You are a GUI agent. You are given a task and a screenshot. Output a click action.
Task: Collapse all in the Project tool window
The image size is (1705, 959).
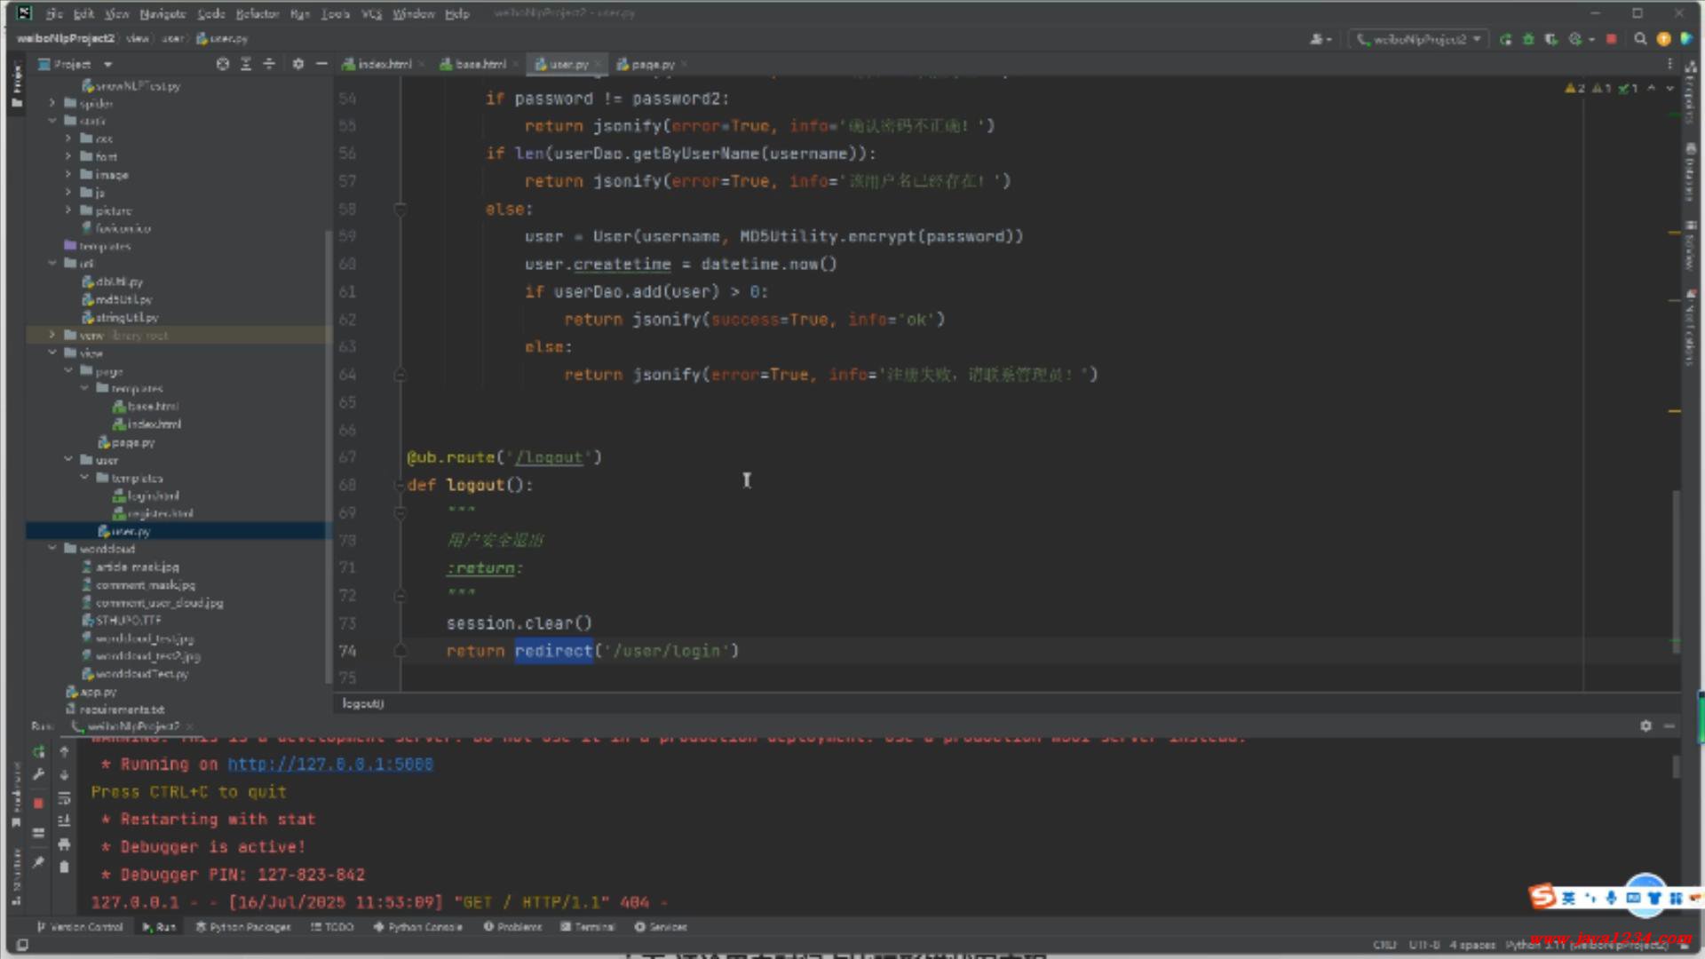(269, 64)
